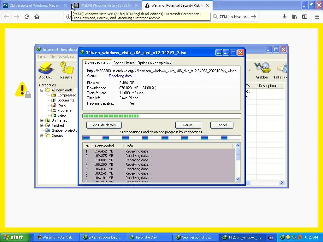The width and height of the screenshot is (323, 242).
Task: Click the Firefox forward arrow
Action: pos(17,17)
